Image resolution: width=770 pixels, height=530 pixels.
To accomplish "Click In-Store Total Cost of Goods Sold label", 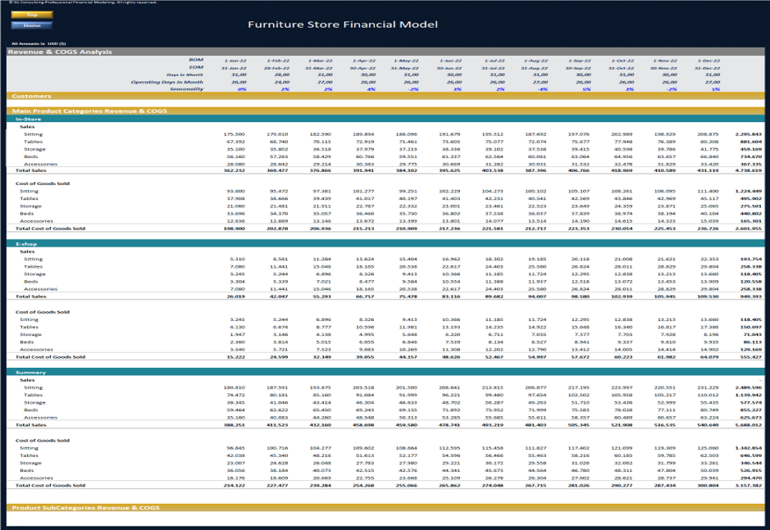I will (x=50, y=229).
